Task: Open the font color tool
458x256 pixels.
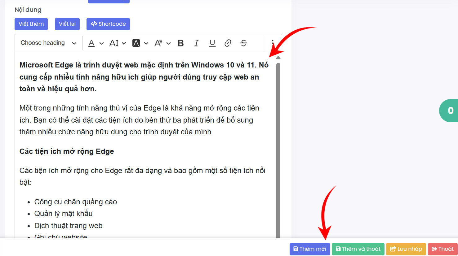Action: 91,43
